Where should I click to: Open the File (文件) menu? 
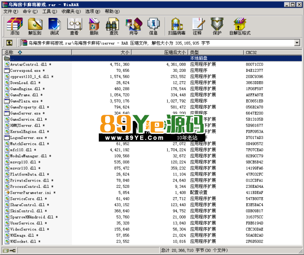pos(11,11)
